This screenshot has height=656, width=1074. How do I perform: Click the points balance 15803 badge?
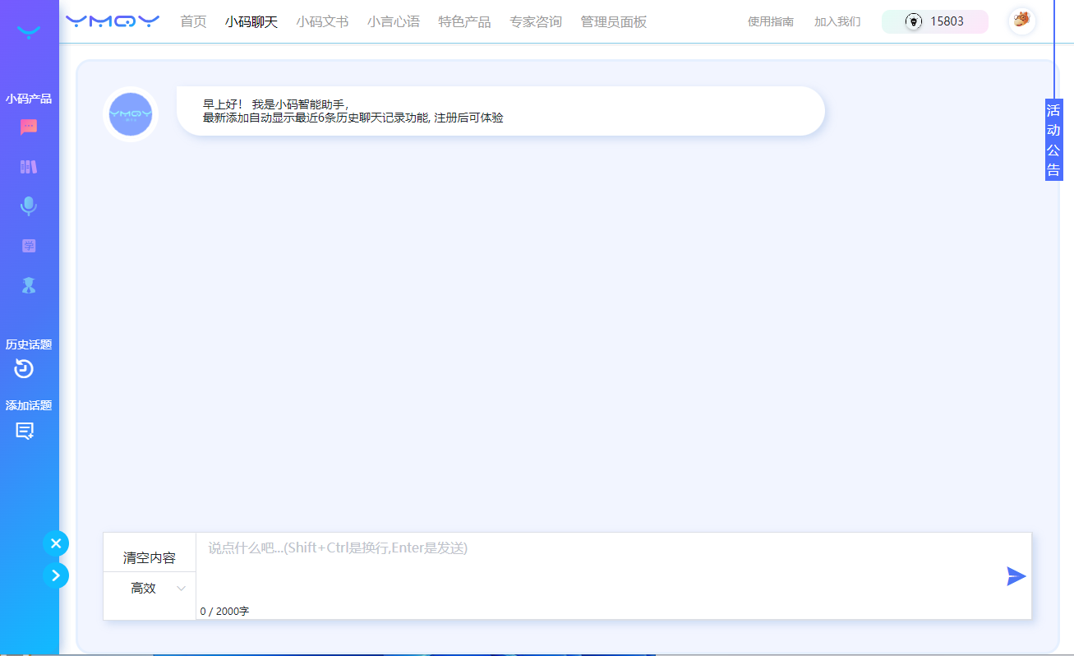tap(935, 21)
